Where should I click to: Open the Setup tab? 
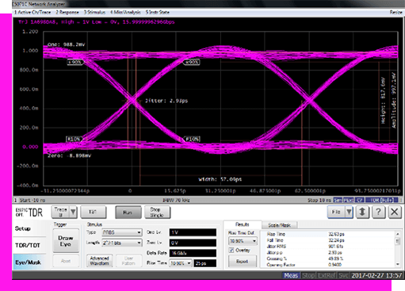(x=23, y=228)
